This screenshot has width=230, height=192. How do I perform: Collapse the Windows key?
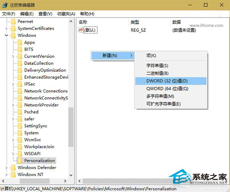point(6,35)
